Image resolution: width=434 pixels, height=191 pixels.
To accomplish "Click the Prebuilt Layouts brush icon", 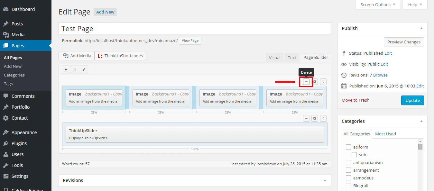I will click(84, 69).
